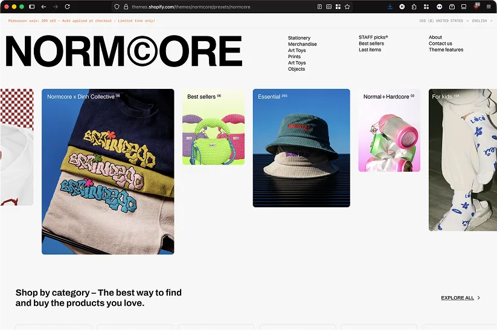
Task: Open the extensions puzzle-piece icon
Action: tap(414, 7)
